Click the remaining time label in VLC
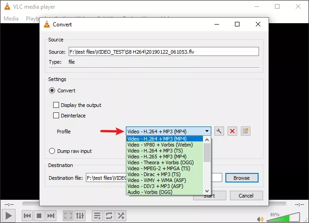The height and width of the screenshot is (223, 309). pyautogui.click(x=299, y=204)
